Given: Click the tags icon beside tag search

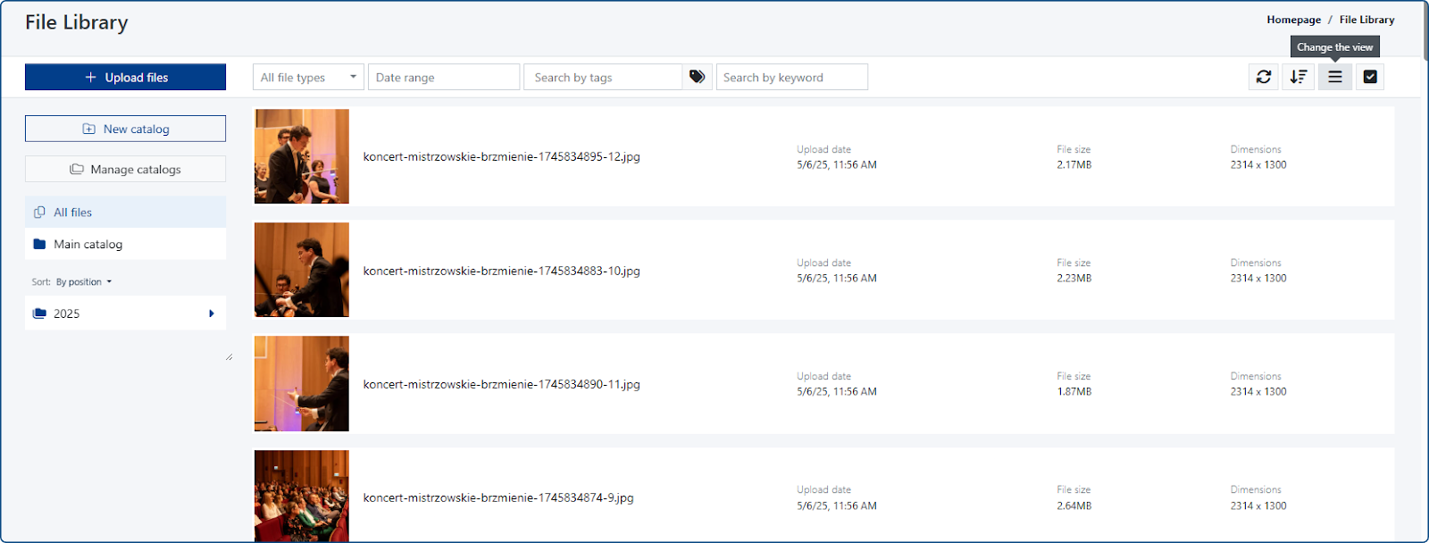Looking at the screenshot, I should pos(698,77).
